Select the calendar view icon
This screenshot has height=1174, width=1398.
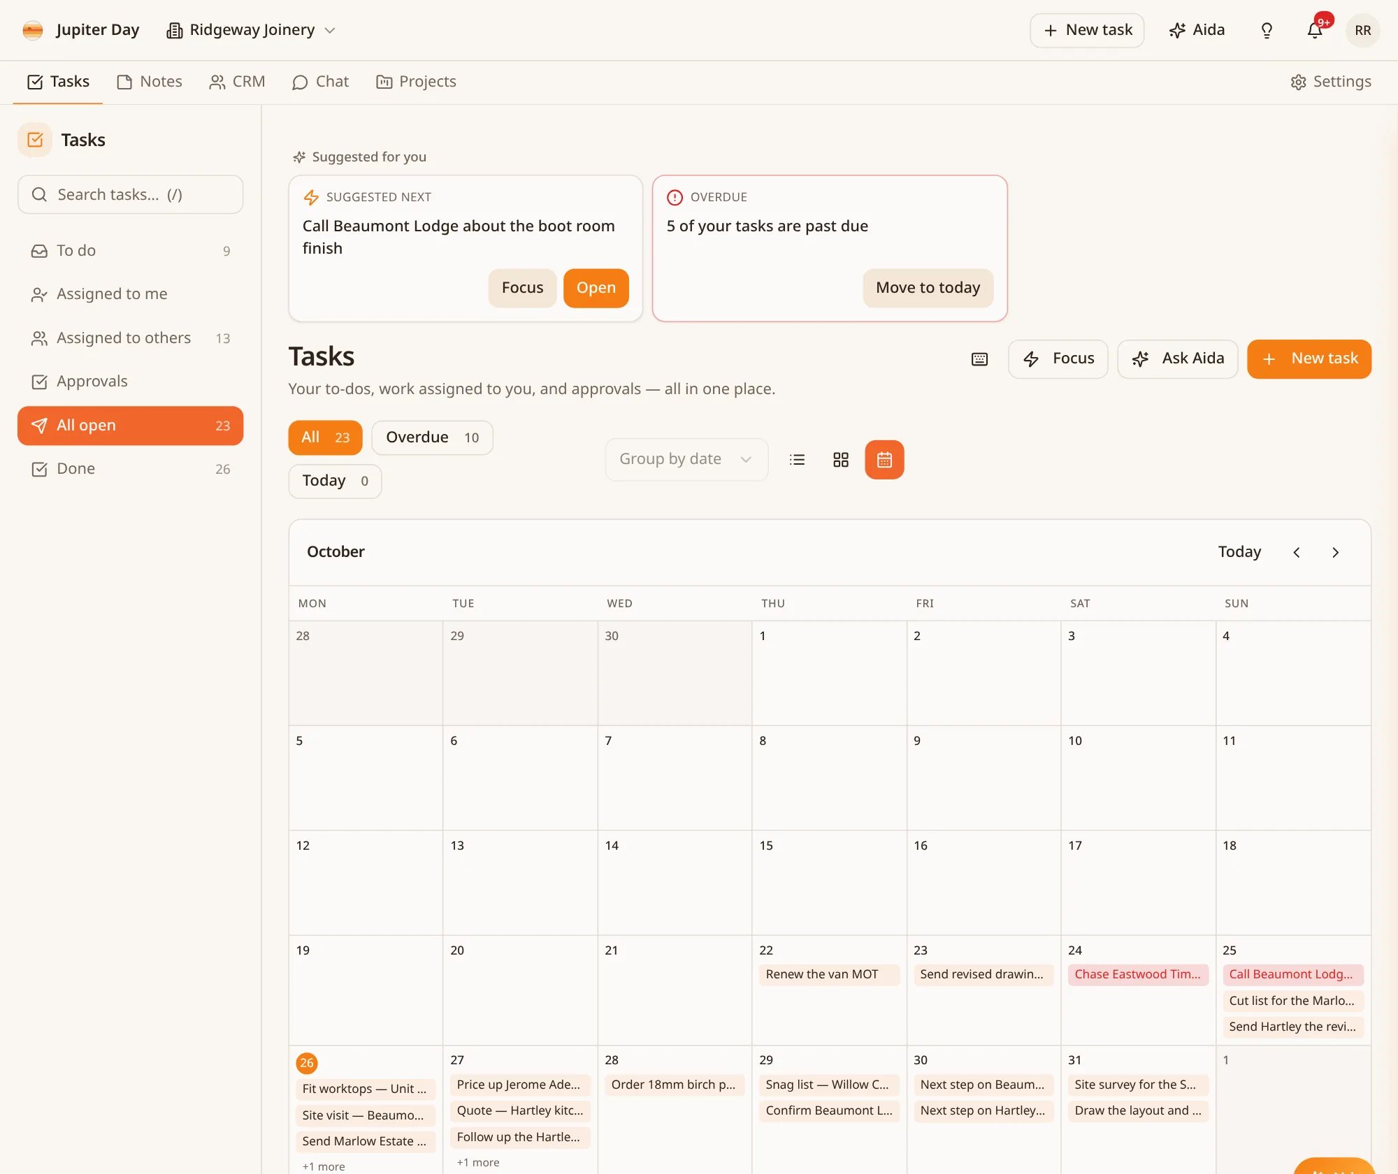tap(884, 460)
